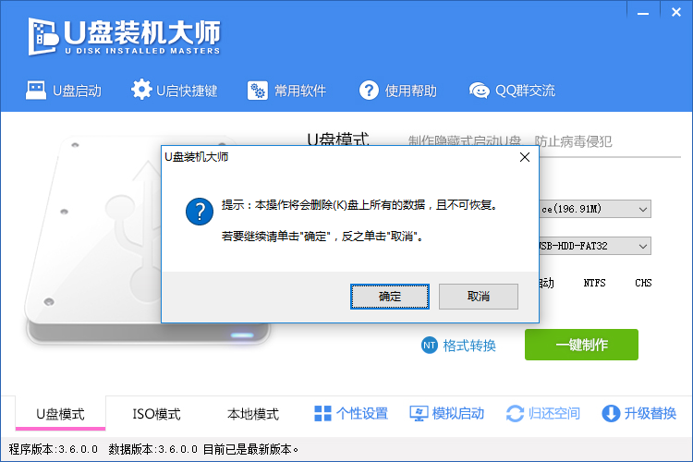Click the green 一键制作 button
Image resolution: width=693 pixels, height=462 pixels.
coord(581,345)
